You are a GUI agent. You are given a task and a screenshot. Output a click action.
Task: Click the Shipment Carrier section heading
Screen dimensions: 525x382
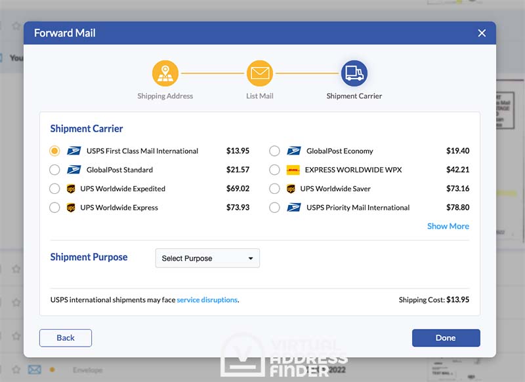pyautogui.click(x=87, y=128)
